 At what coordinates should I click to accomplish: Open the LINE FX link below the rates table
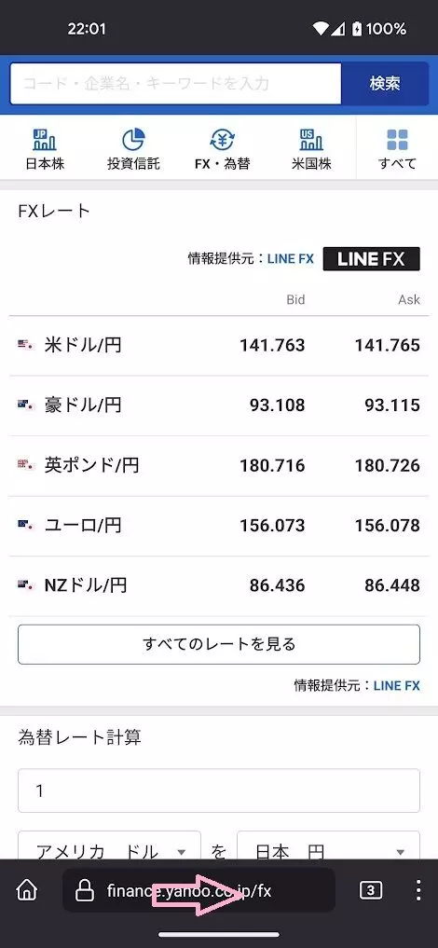tap(396, 686)
